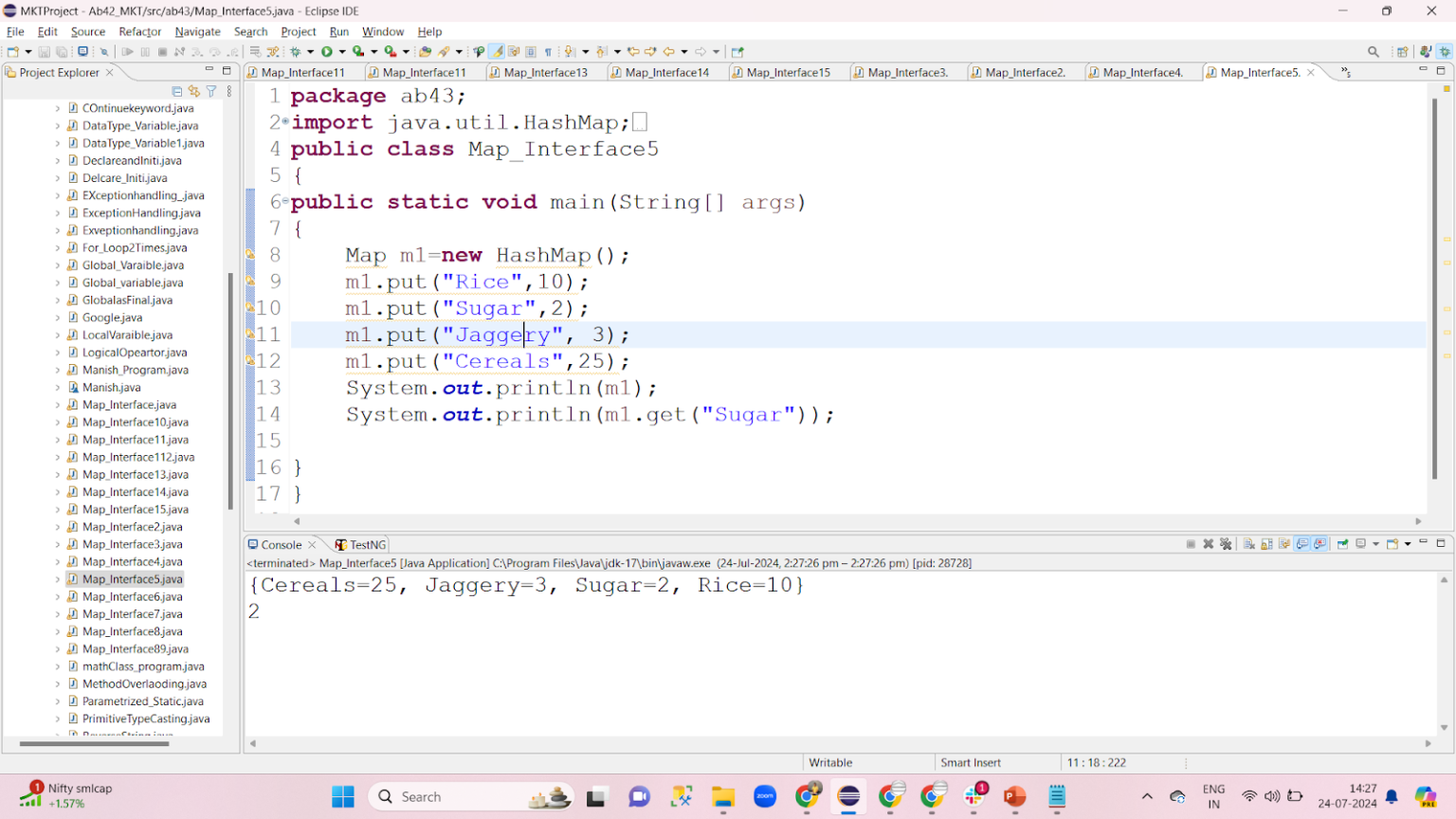
Task: Click the Coverage launch icon in the toolbar
Action: (358, 51)
